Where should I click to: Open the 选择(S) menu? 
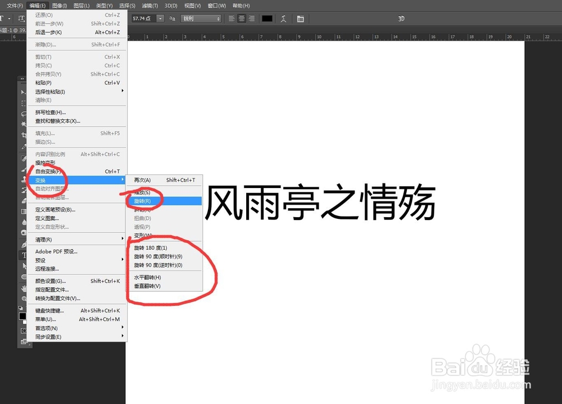(x=127, y=6)
